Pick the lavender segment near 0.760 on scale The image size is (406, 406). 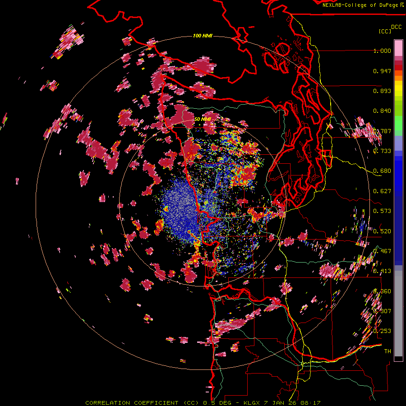(x=398, y=143)
